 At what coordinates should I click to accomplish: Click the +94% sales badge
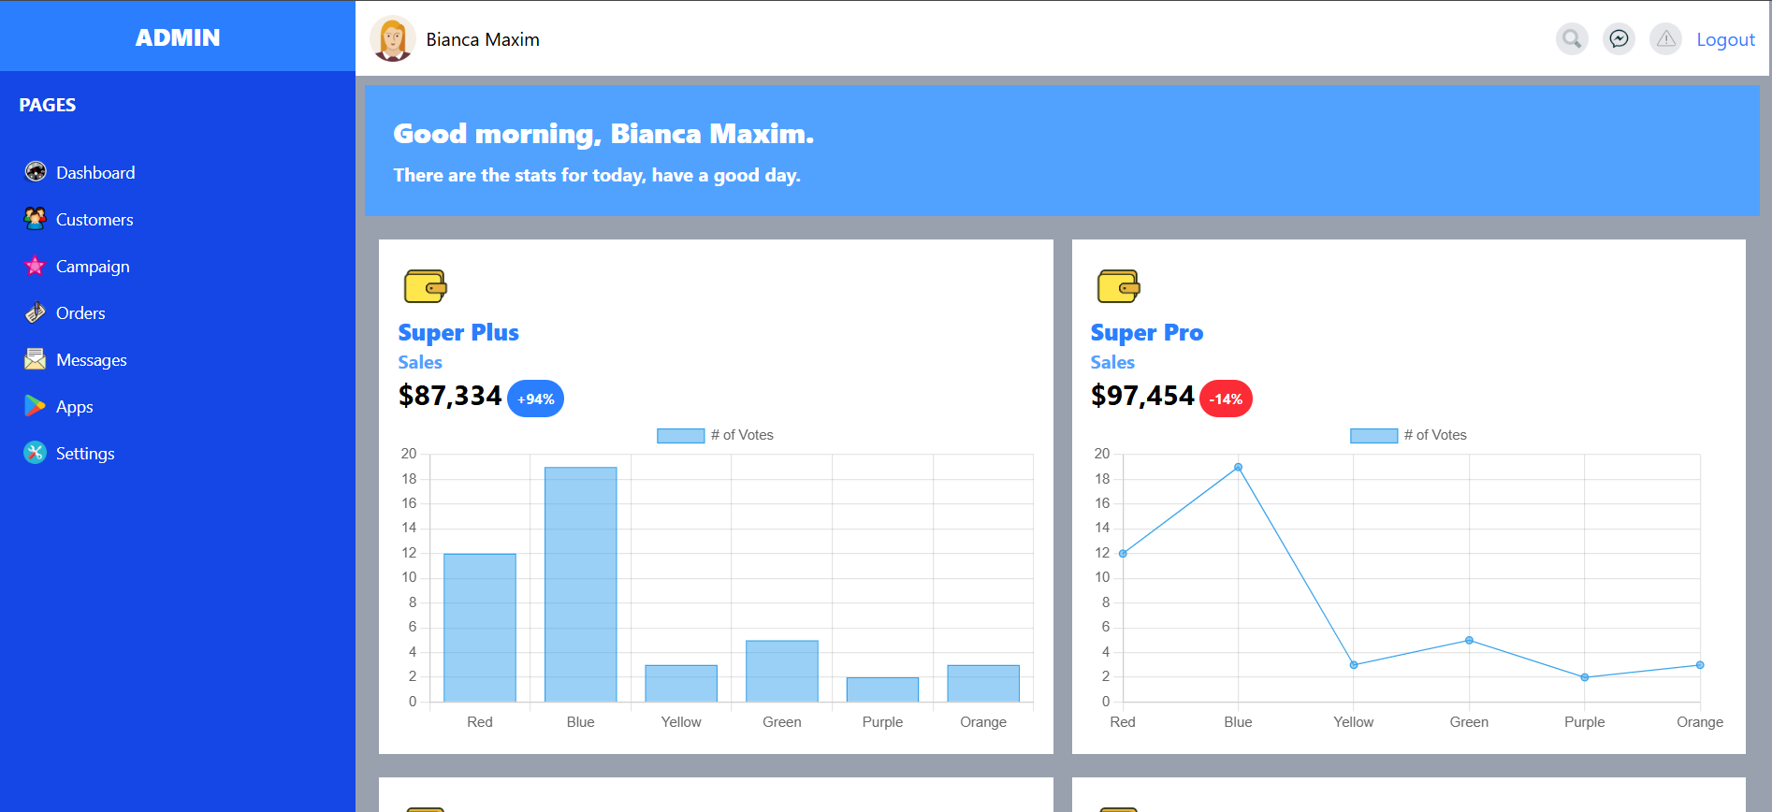(x=535, y=399)
